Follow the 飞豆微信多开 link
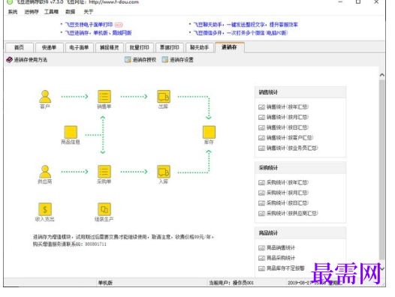This screenshot has height=297, width=395. coord(240,33)
